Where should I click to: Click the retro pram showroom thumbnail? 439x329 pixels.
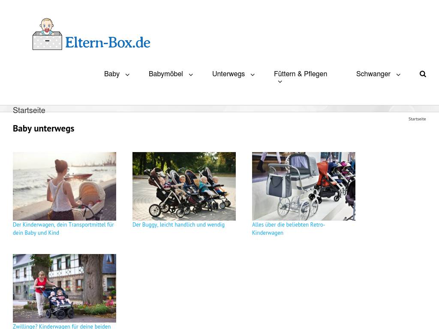tap(304, 186)
